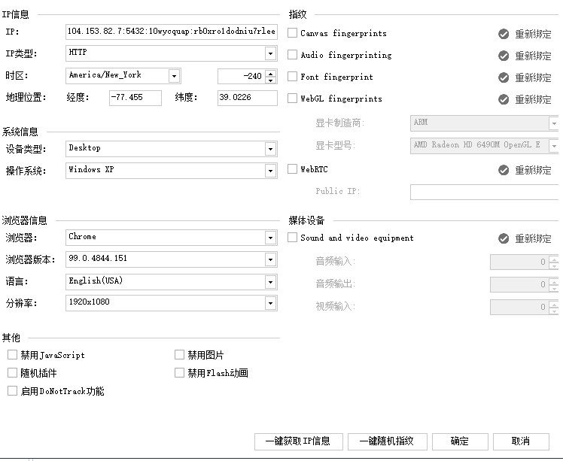The height and width of the screenshot is (461, 563).
Task: Click the rebind checkmark icon beside Font fingerprint
Action: point(504,77)
